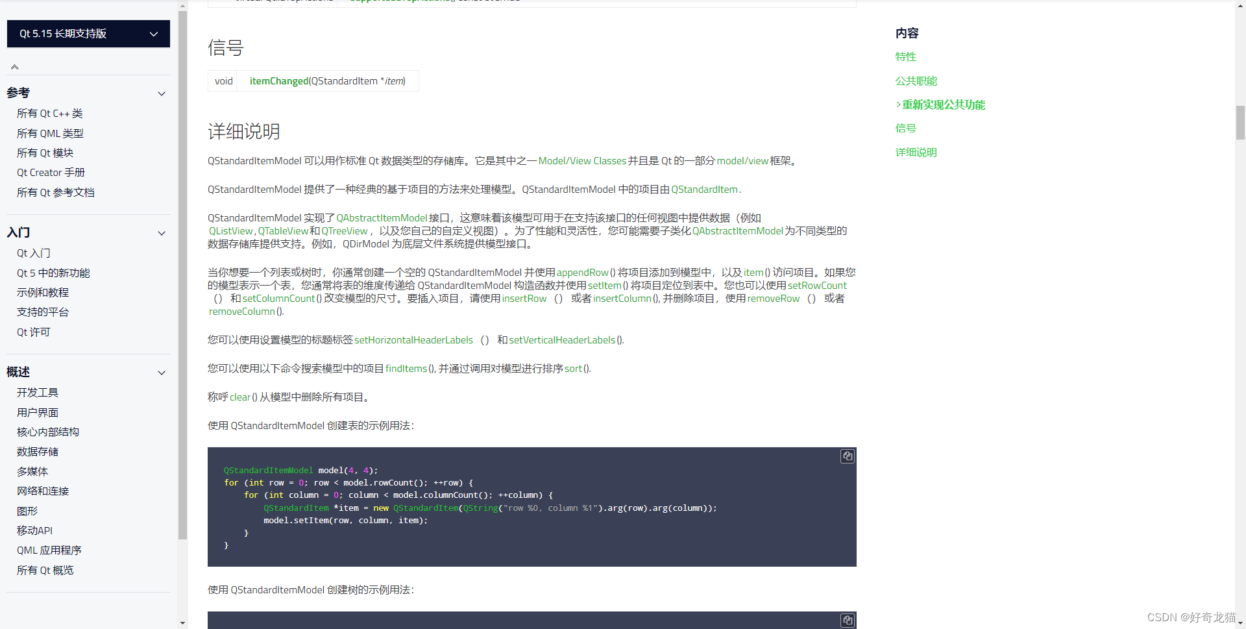Open Qt Creator 手册

pyautogui.click(x=51, y=173)
